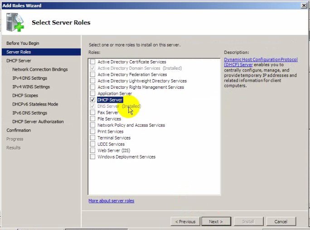Check Active Directory Federation Services checkbox
310x230 pixels.
92,74
